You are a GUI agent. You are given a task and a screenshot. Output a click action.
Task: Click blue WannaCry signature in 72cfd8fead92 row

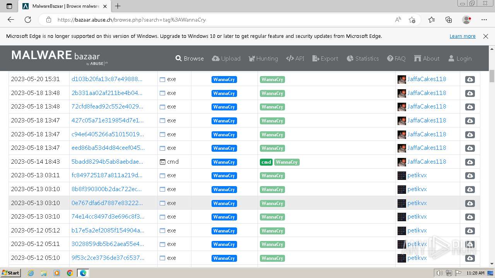pos(224,107)
